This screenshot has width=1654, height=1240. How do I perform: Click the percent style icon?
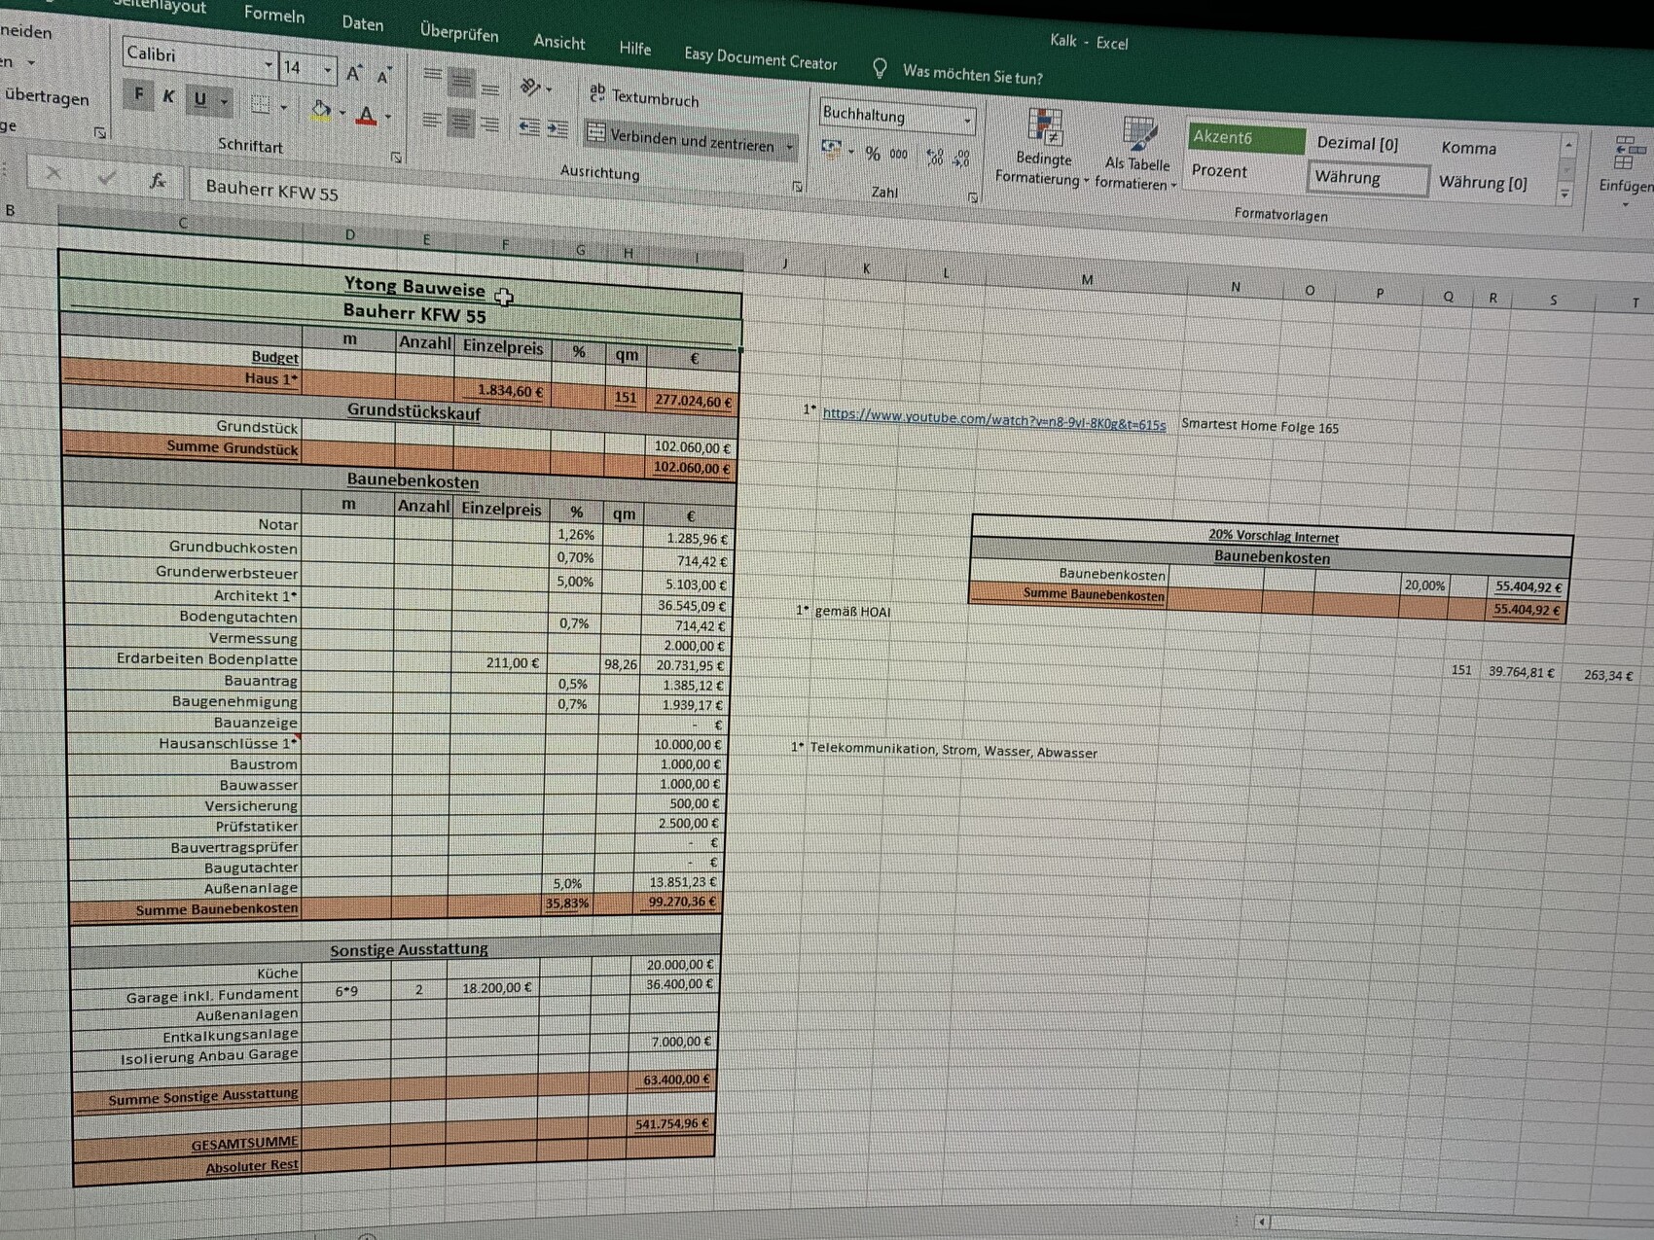(873, 154)
